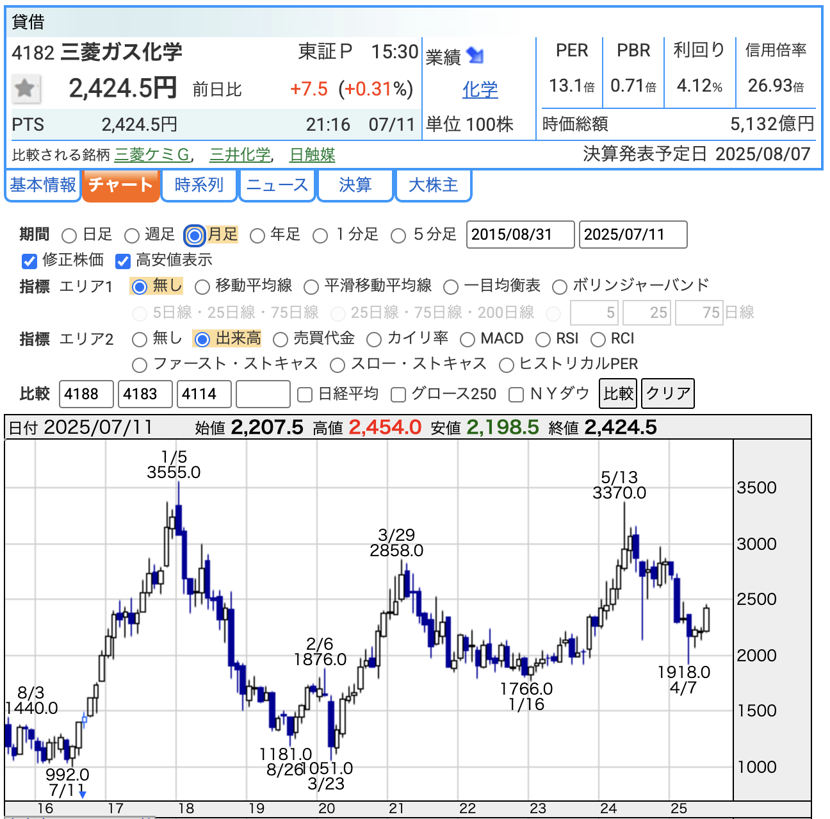Choose RSI indicator radio
830x819 pixels.
pos(543,339)
